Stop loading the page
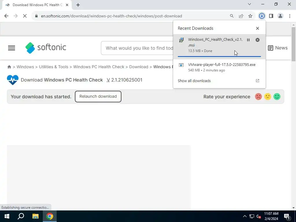Screen dimensions: 296x222 click(x=25, y=16)
